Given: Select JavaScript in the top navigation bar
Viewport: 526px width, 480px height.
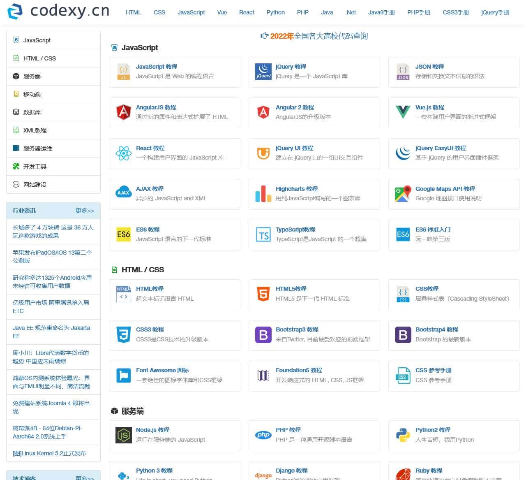Looking at the screenshot, I should (191, 12).
